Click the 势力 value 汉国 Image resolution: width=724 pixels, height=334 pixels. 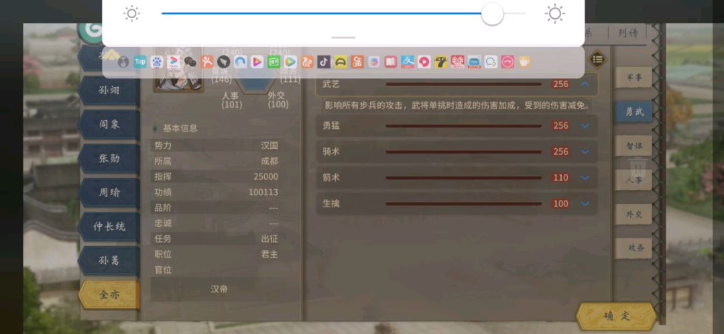pyautogui.click(x=269, y=146)
